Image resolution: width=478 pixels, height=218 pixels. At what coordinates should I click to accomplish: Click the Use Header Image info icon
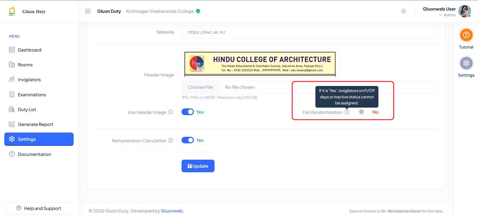[171, 112]
